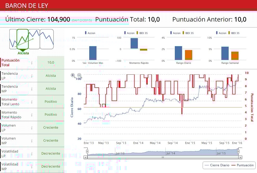Toggle Puntuación series in legend

(242, 165)
